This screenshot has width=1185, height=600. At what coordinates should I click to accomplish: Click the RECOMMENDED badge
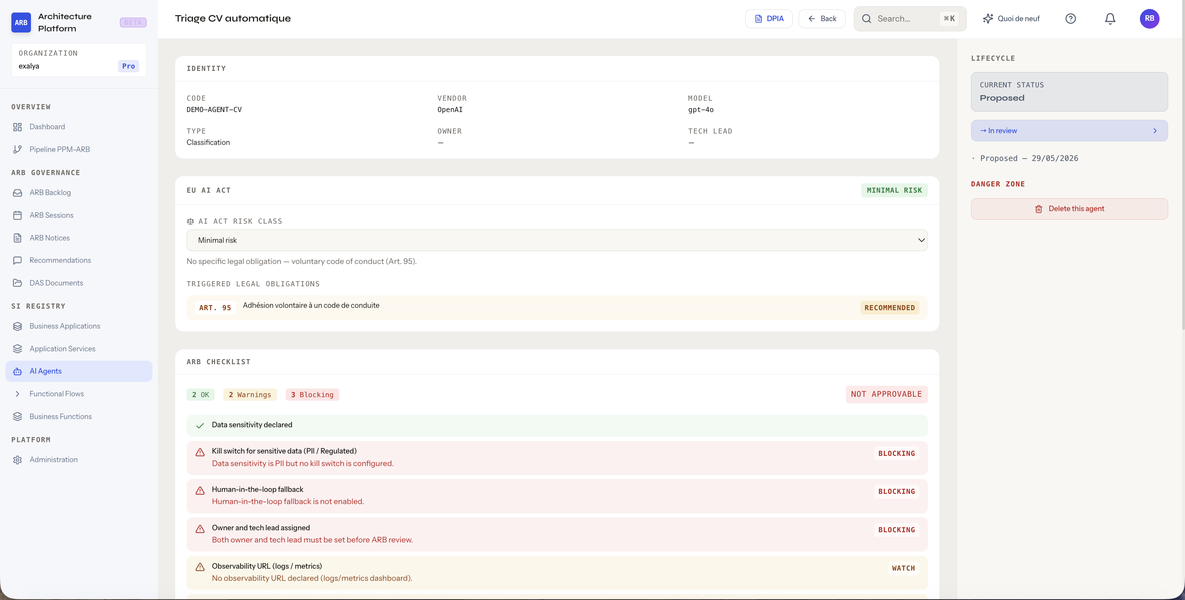(890, 307)
